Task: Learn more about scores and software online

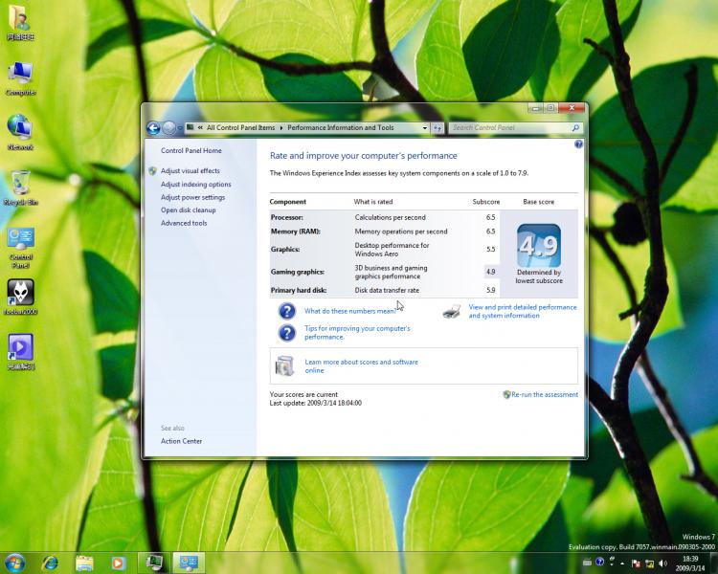Action: click(x=361, y=366)
